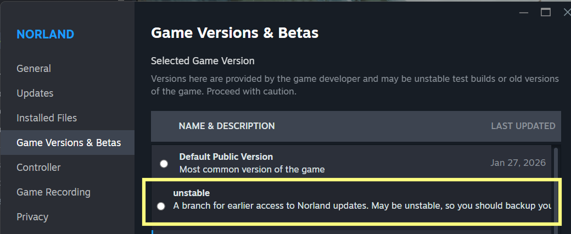Click the Default Public Version row title
The image size is (571, 234).
pos(226,157)
